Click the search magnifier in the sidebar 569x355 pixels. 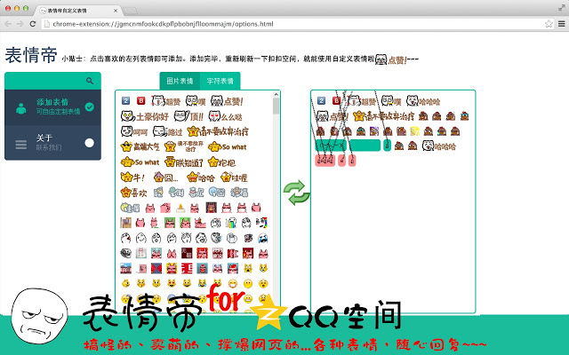pyautogui.click(x=90, y=81)
